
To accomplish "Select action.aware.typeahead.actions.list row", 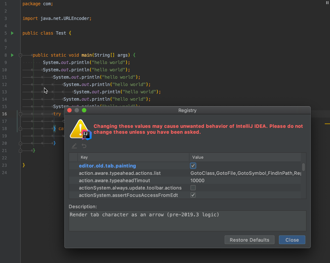I will point(185,173).
